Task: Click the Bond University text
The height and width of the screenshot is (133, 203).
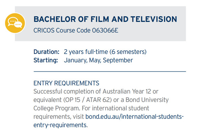Action: click(x=147, y=100)
